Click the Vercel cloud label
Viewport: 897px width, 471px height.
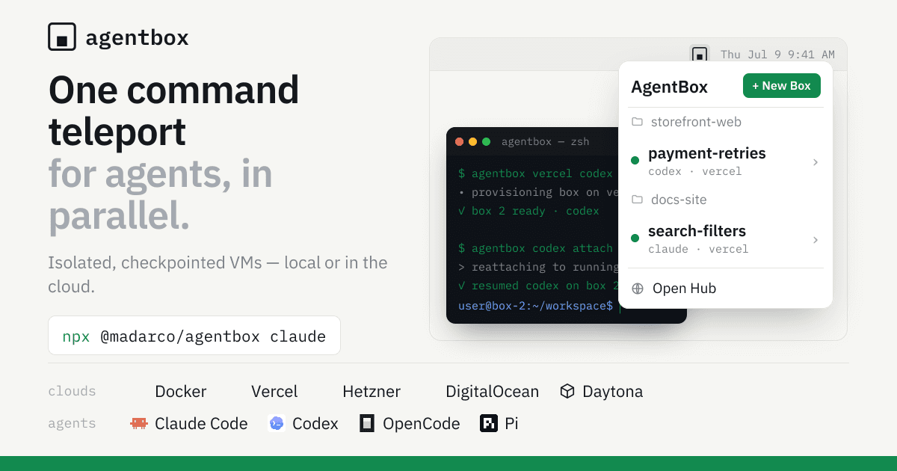click(x=274, y=391)
